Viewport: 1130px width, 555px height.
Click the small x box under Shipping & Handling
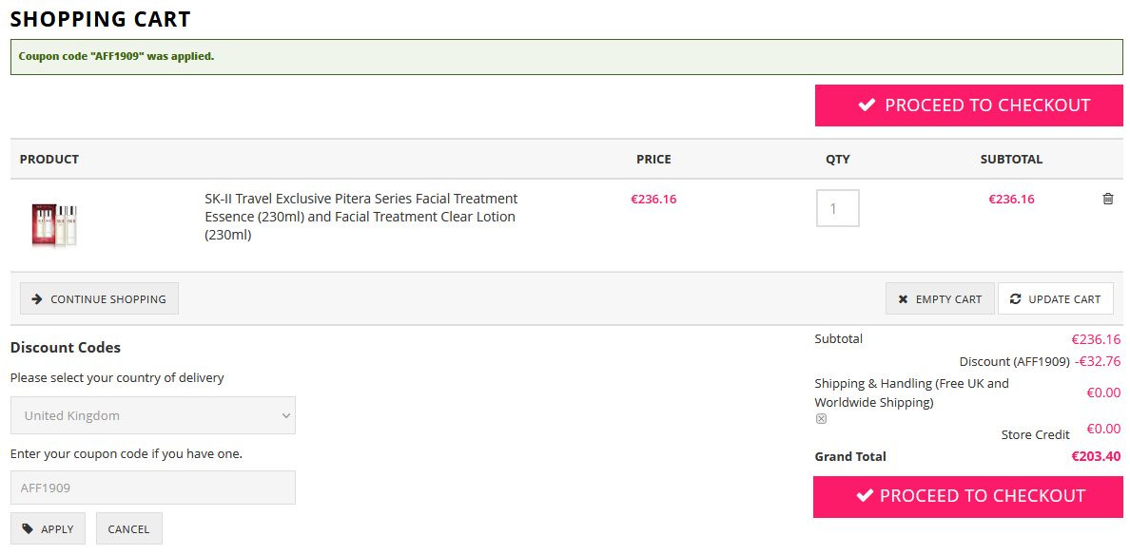[821, 419]
